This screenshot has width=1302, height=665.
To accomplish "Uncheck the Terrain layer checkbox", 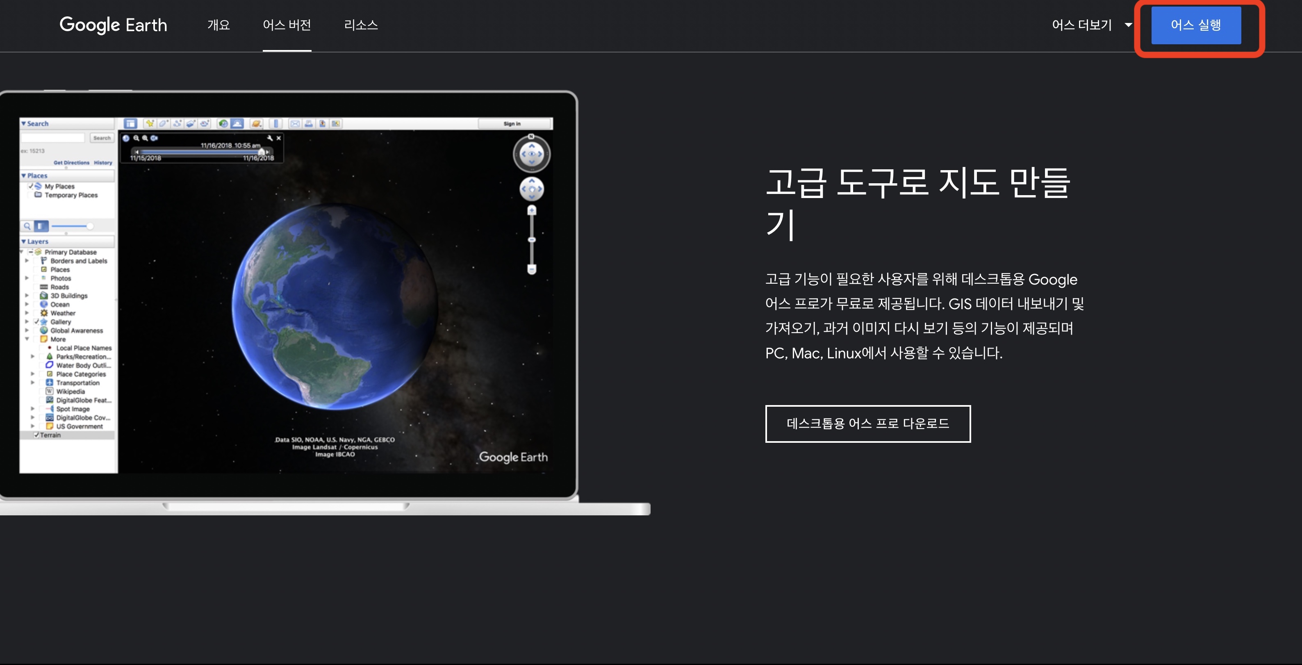I will coord(36,435).
